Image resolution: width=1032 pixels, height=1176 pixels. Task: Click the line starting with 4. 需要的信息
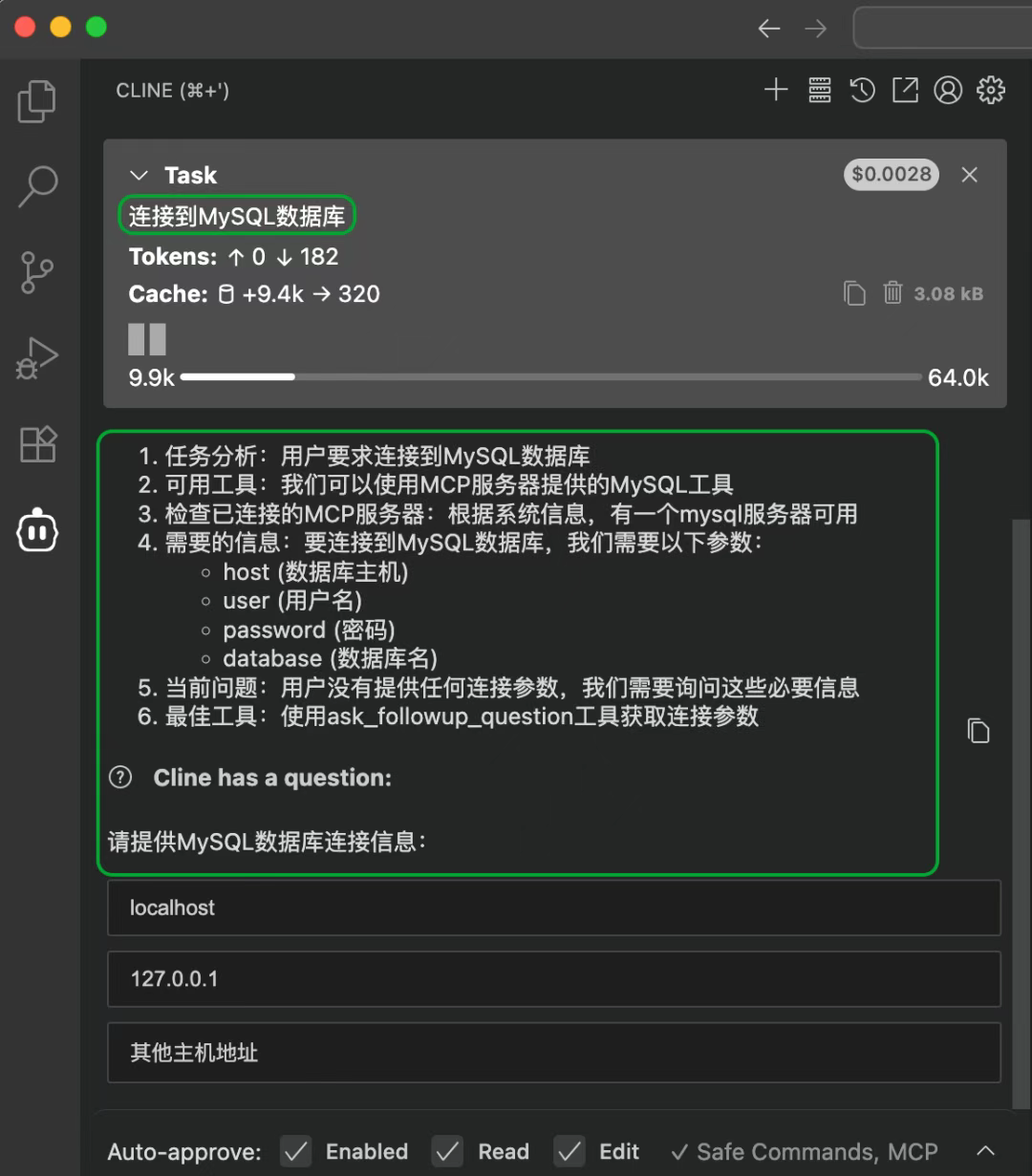click(450, 543)
